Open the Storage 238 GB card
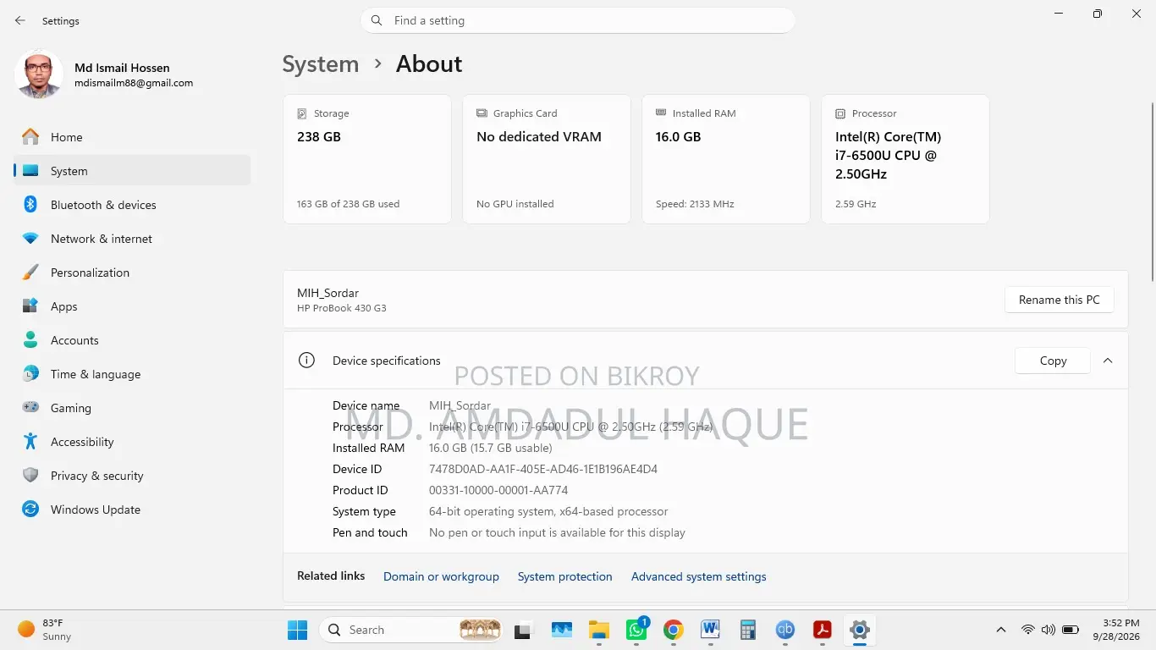 (367, 159)
